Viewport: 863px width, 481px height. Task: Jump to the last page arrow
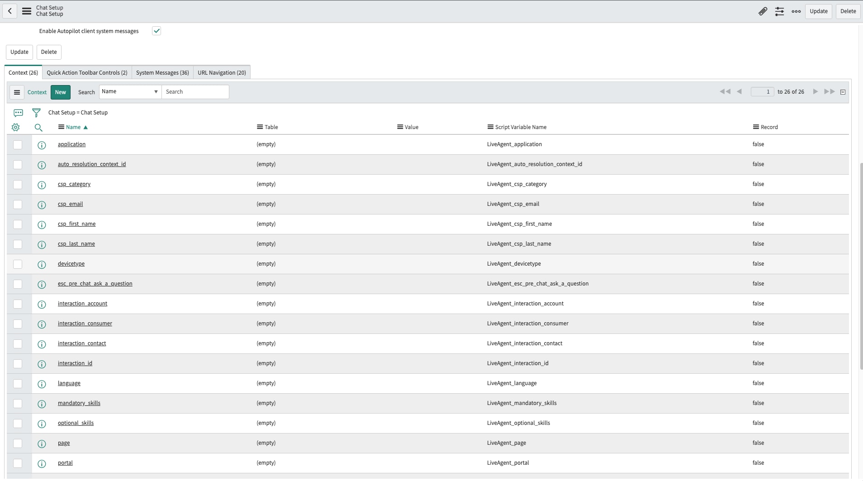[x=830, y=92]
